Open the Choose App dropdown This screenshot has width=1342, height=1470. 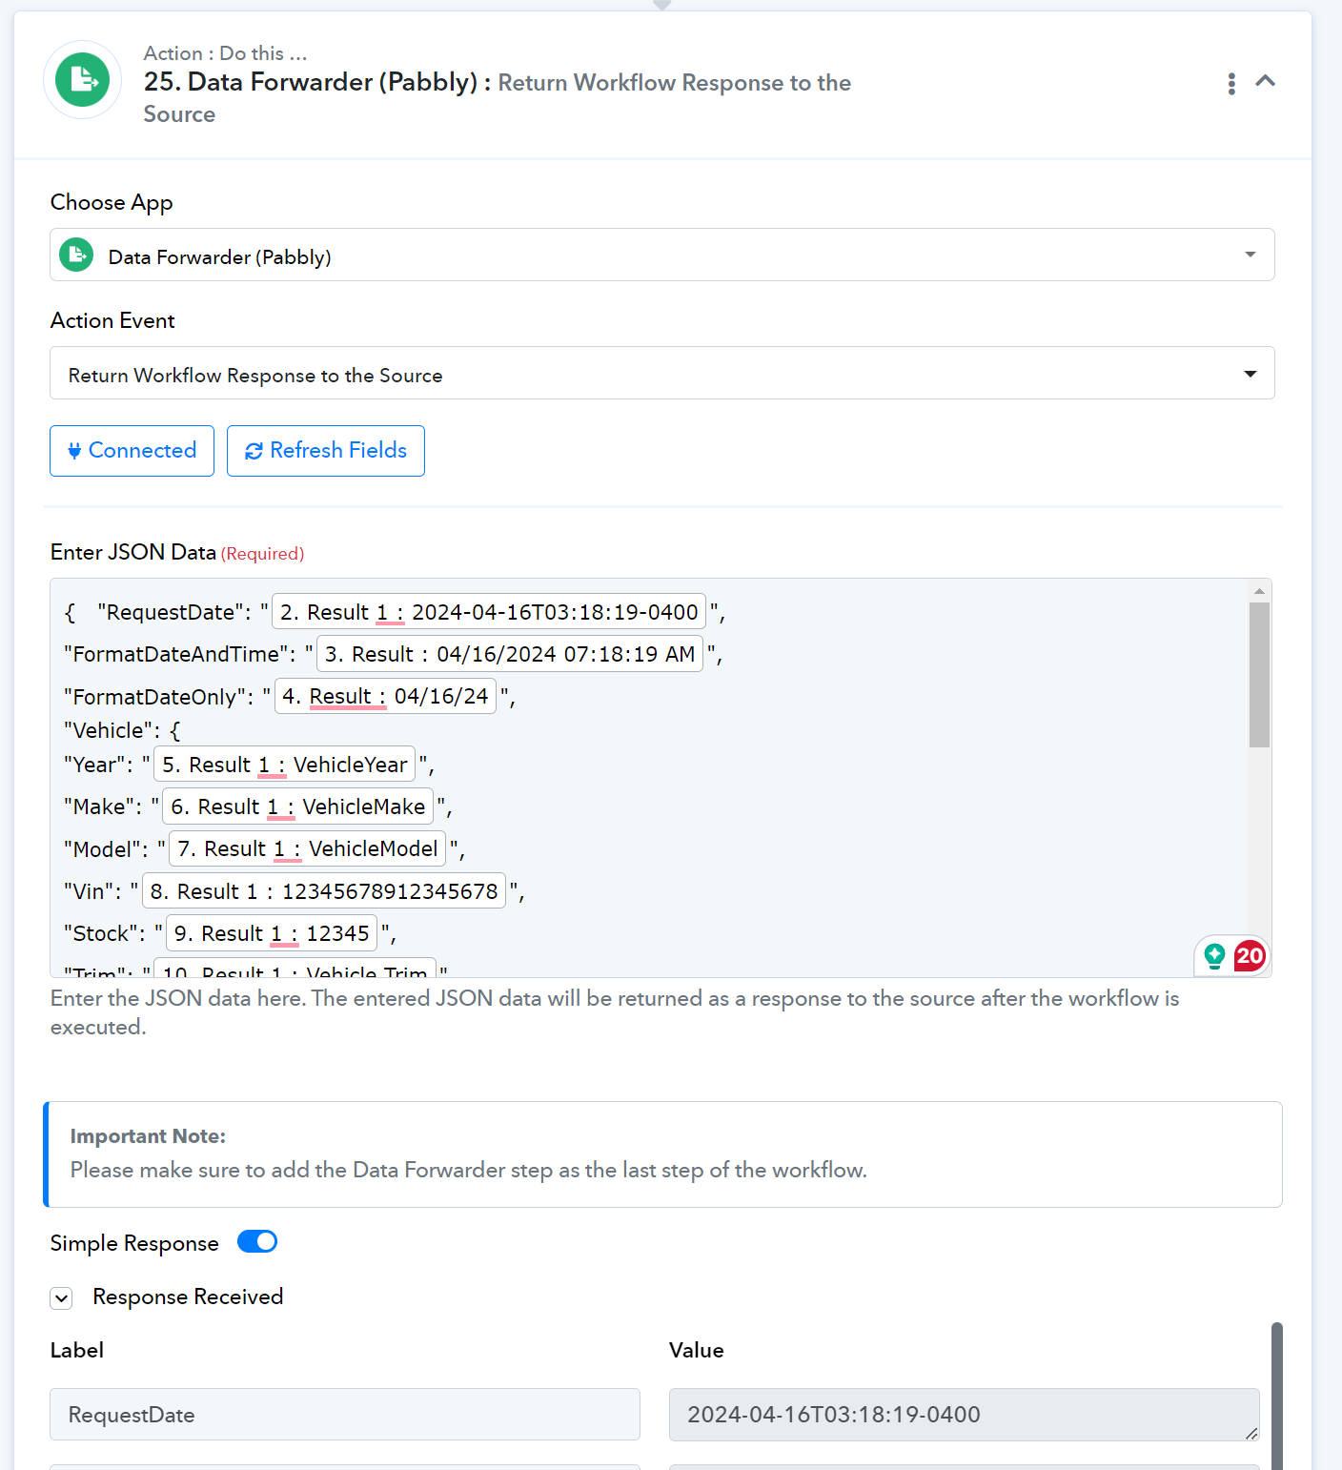[662, 255]
